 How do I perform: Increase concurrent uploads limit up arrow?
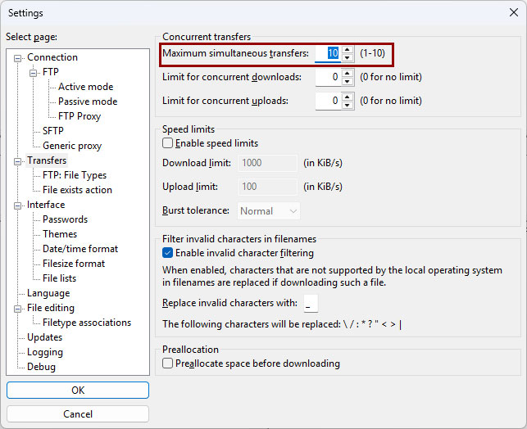[348, 97]
